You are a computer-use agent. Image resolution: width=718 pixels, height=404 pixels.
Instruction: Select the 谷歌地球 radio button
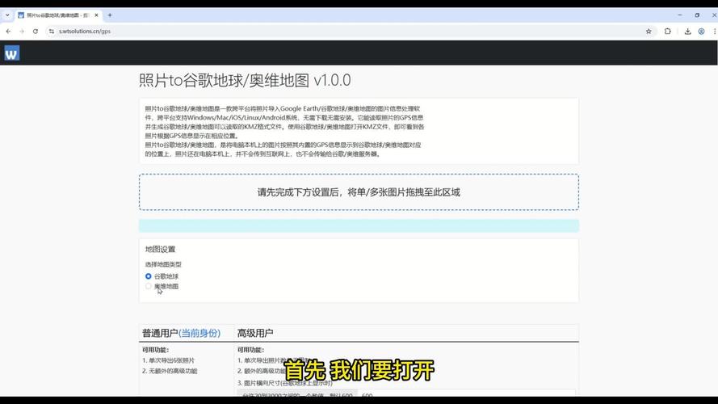point(149,276)
